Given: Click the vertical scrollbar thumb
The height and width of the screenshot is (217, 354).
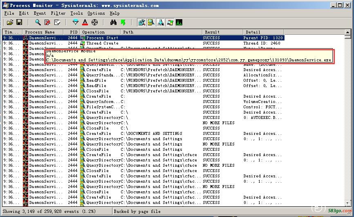Looking at the screenshot, I should tap(348, 37).
